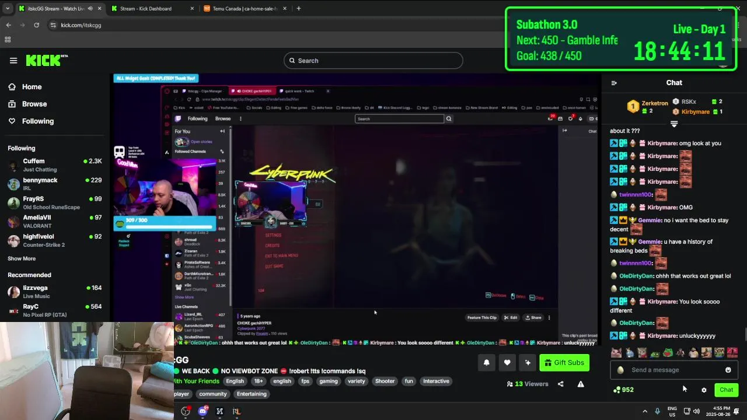Open the volume control in system tray

(696, 411)
